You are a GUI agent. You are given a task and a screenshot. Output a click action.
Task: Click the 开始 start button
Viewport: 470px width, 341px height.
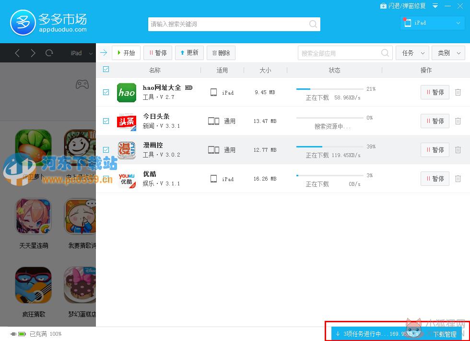click(x=126, y=53)
